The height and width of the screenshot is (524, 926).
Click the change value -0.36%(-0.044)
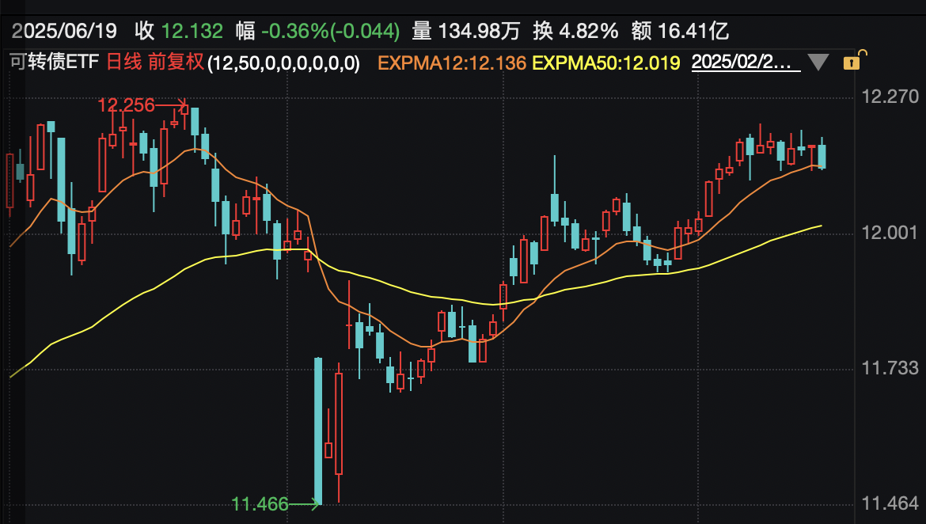pyautogui.click(x=330, y=31)
